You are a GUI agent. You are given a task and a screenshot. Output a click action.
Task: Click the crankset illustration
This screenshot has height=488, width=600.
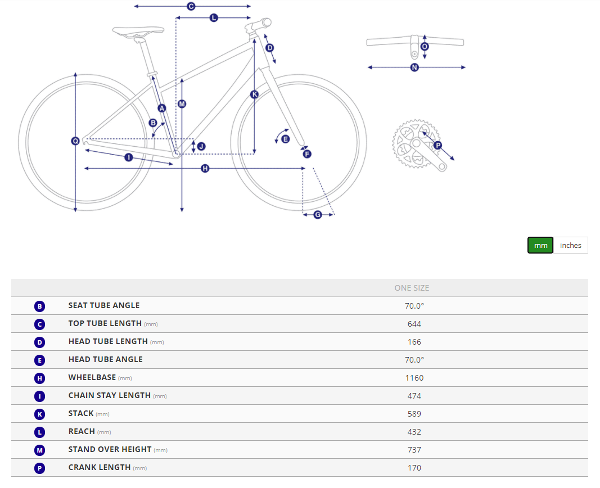415,145
